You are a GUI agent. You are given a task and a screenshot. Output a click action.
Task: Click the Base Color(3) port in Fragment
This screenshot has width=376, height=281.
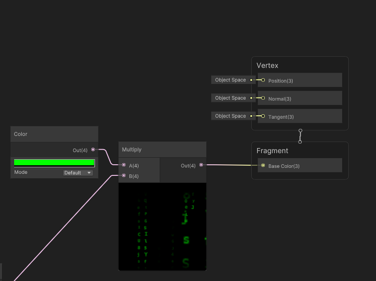pos(263,165)
